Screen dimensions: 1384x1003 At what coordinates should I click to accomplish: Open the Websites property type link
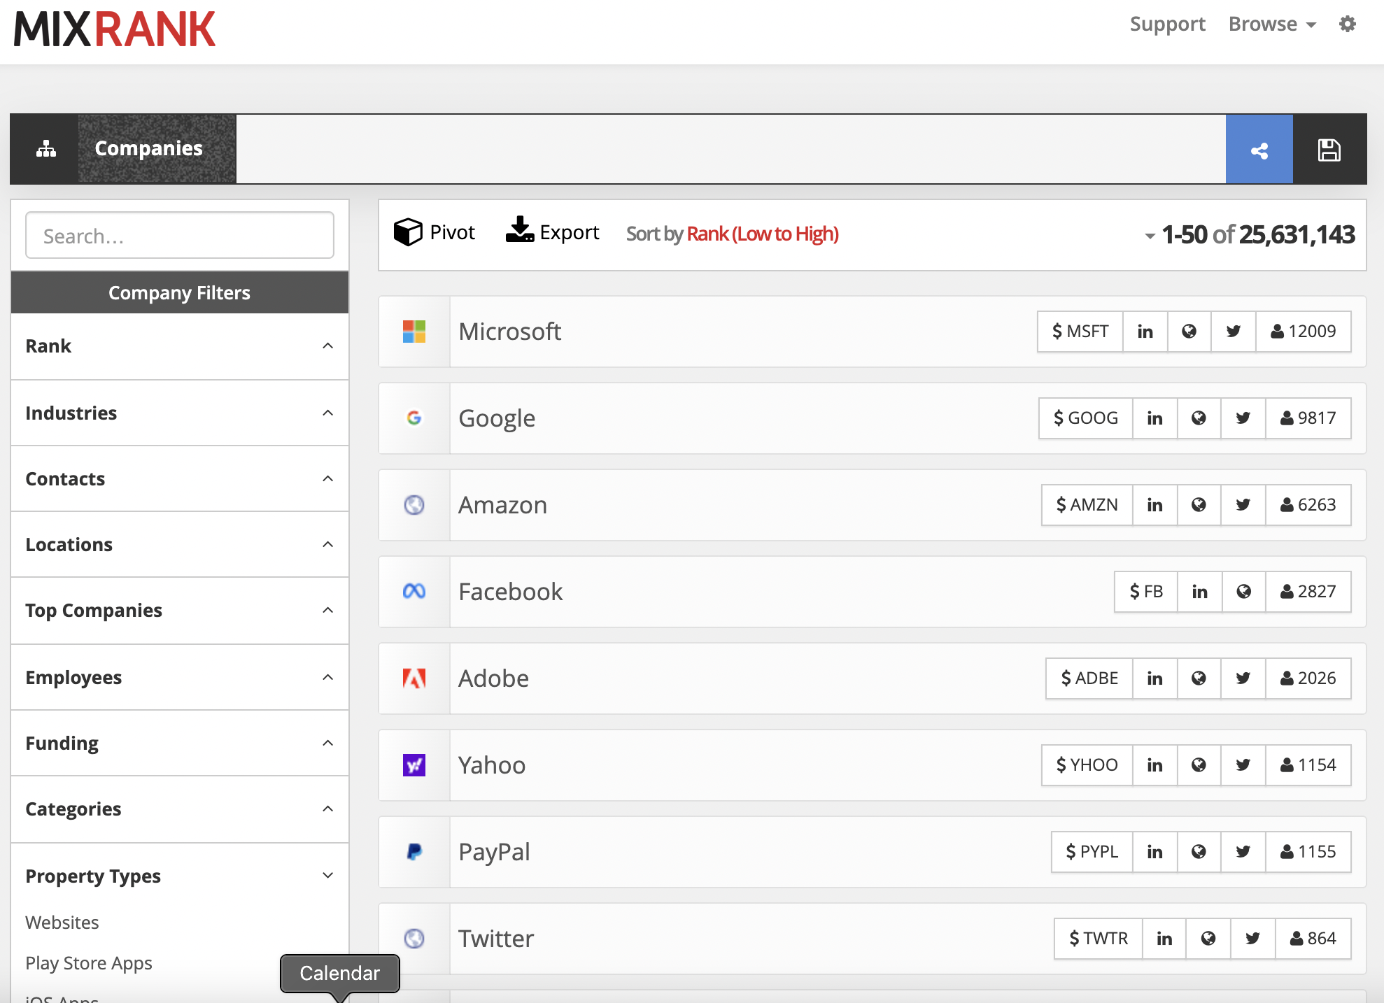(62, 922)
